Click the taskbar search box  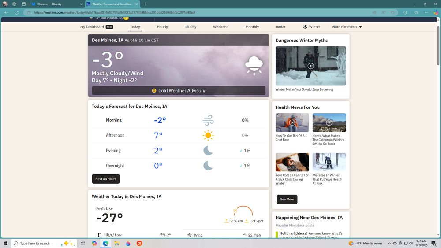pyautogui.click(x=44, y=243)
